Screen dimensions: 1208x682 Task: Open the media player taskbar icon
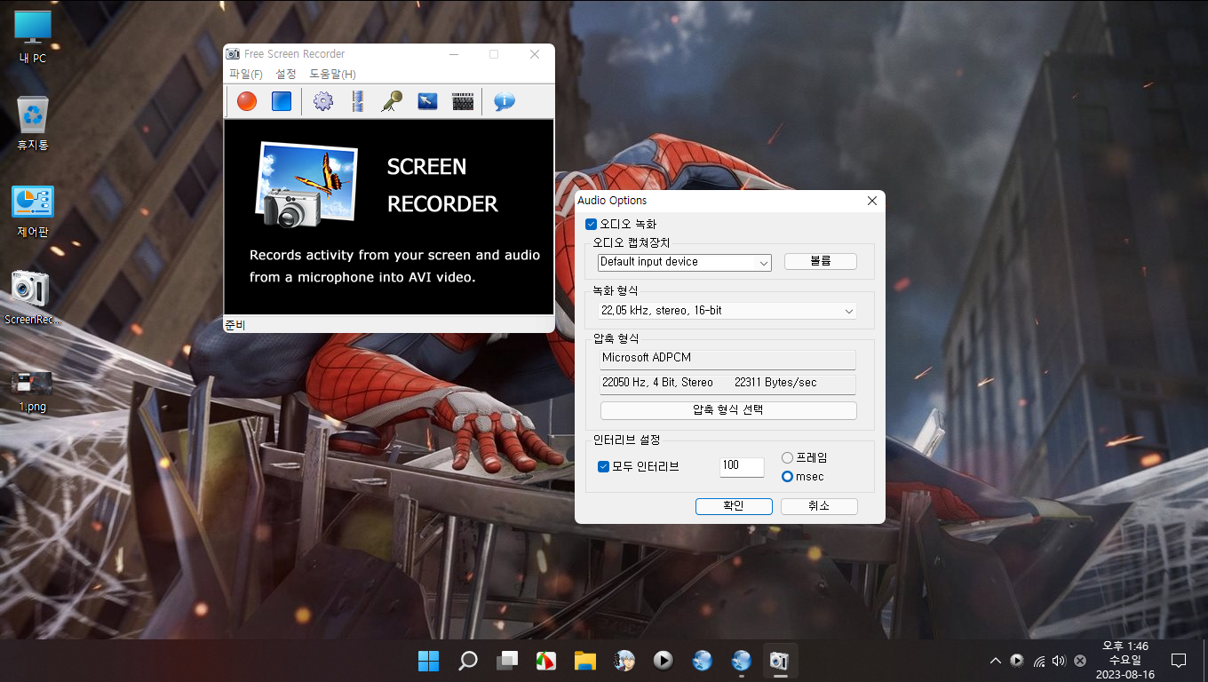tap(663, 661)
